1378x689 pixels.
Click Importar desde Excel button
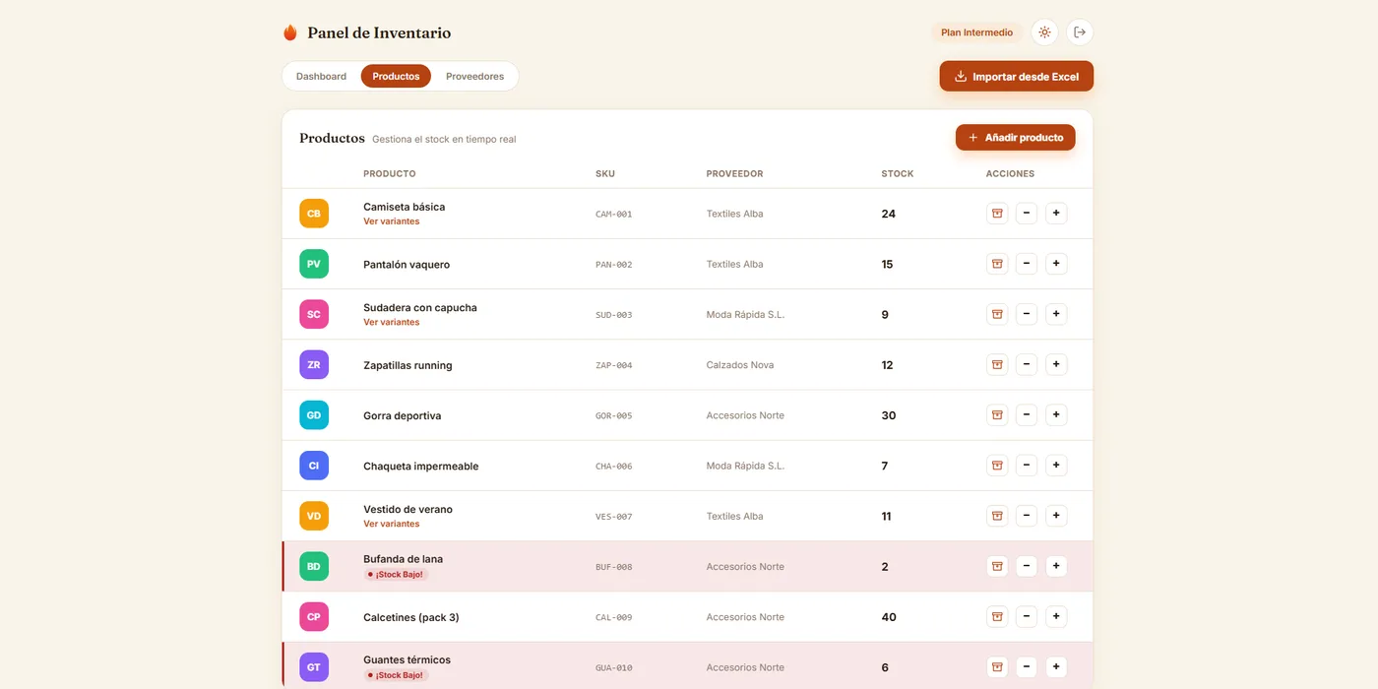pos(1017,76)
